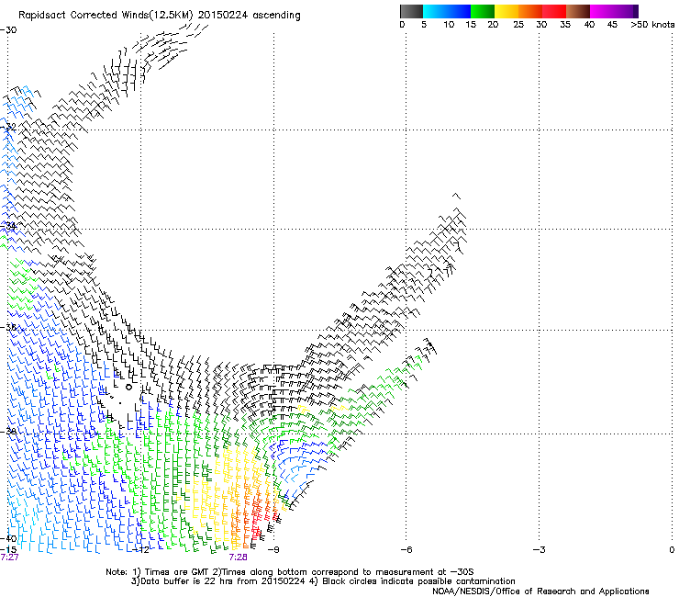The height and width of the screenshot is (597, 679).
Task: Click the green 15-20 knots color segment
Action: point(483,11)
